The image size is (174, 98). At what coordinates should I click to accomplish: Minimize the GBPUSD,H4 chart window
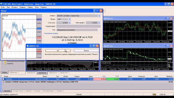point(165,19)
